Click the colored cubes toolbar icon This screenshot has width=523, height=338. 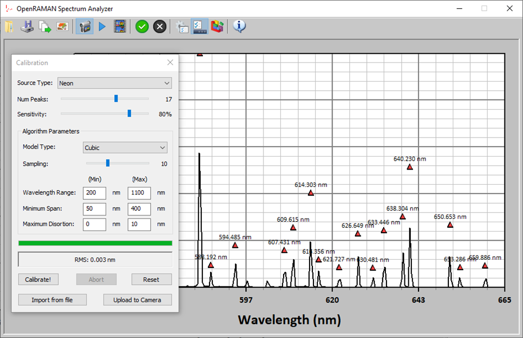(217, 26)
